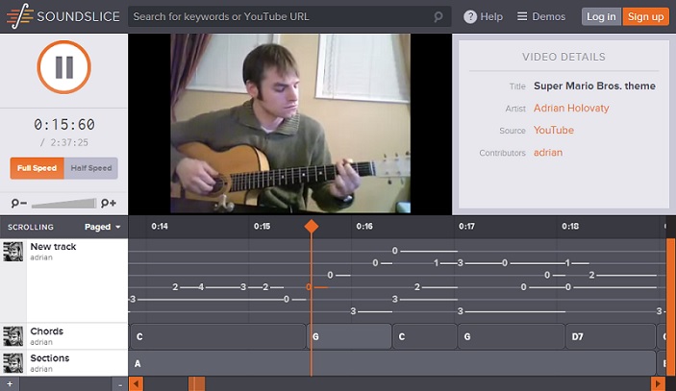Jump to the 0:18 timeline mark
676x391 pixels.
(570, 226)
